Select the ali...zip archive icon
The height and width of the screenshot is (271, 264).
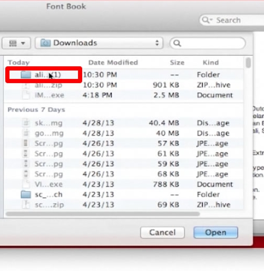click(26, 85)
